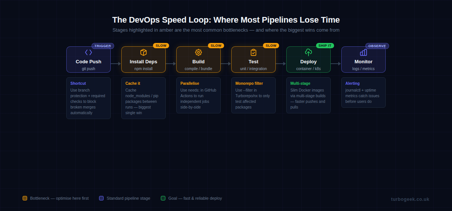Click the 'Goal — fast & reliable deploy' legend label

point(195,198)
